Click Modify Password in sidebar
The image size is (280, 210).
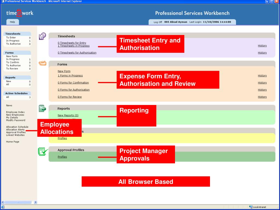(16, 120)
